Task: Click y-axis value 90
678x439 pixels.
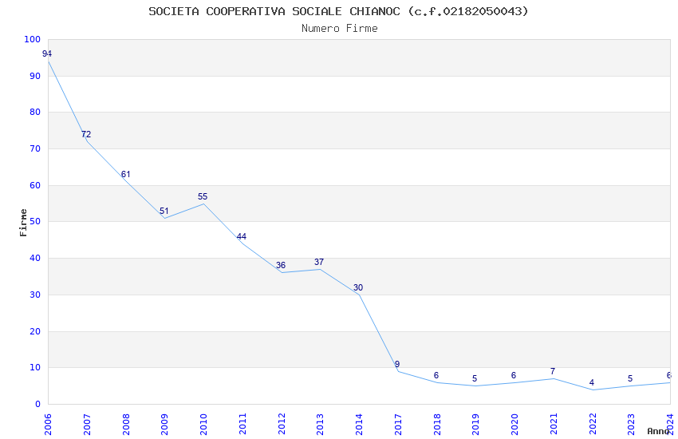Action: (34, 76)
